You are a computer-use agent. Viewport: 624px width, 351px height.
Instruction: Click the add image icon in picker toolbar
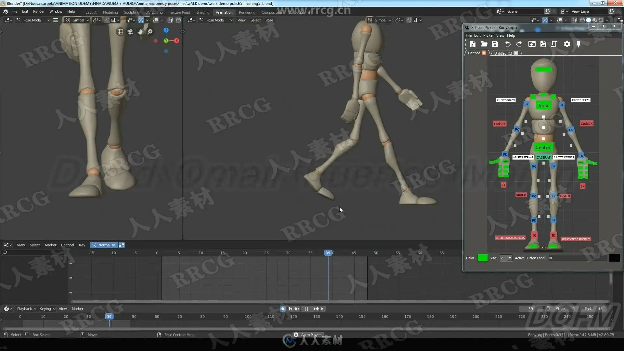click(543, 44)
